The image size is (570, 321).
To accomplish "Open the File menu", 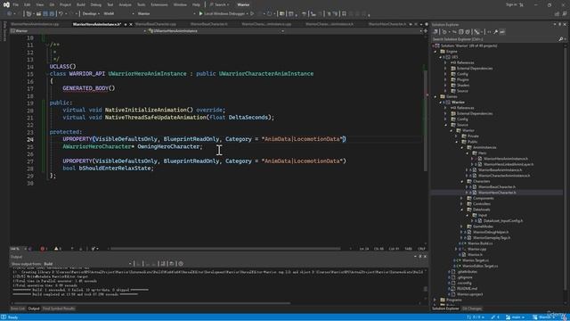I will click(x=16, y=4).
